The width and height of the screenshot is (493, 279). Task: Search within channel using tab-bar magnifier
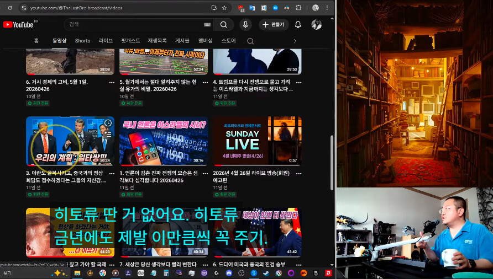point(250,41)
